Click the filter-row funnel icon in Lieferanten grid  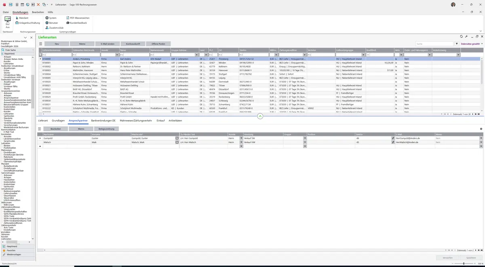pyautogui.click(x=40, y=55)
